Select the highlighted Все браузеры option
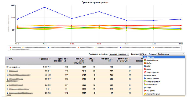 pos(164,57)
